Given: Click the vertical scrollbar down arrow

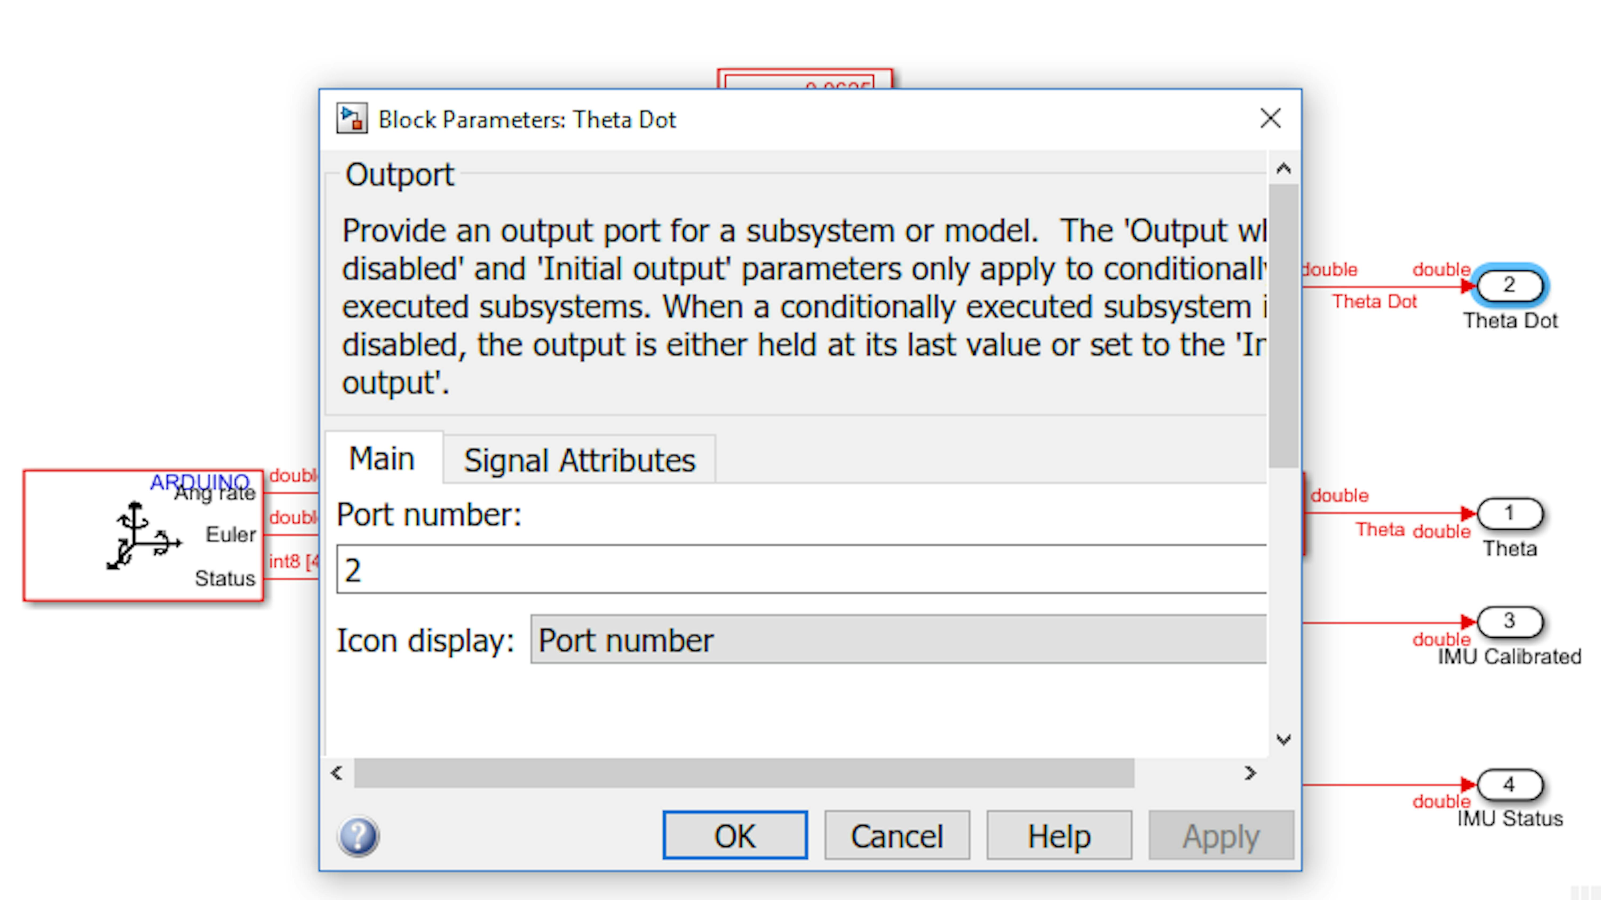Looking at the screenshot, I should pyautogui.click(x=1283, y=739).
